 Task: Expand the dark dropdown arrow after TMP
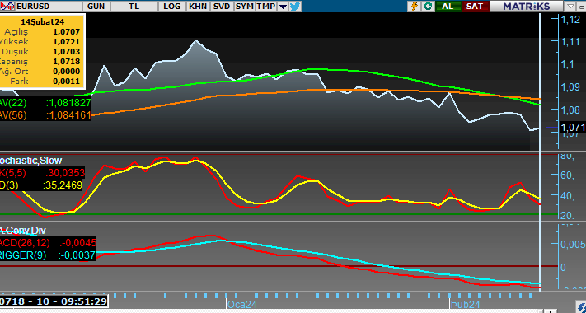283,7
